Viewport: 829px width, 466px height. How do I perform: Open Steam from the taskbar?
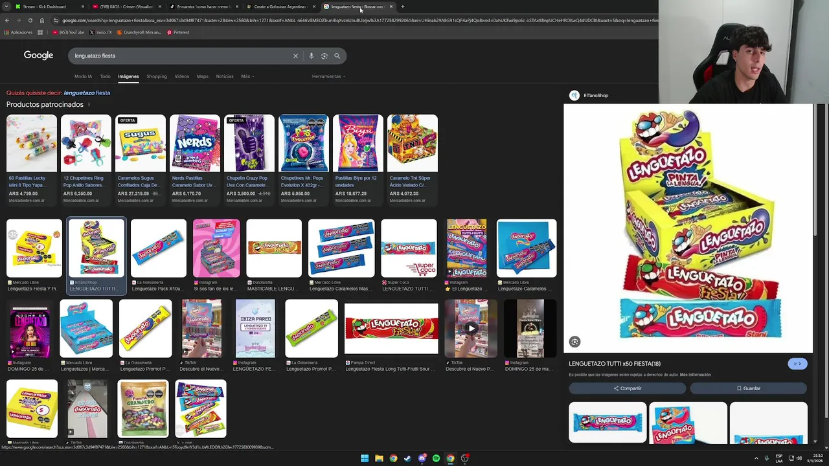(407, 458)
